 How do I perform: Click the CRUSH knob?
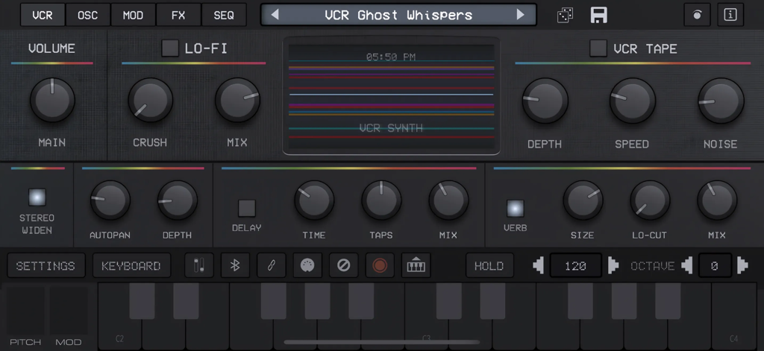[x=151, y=100]
